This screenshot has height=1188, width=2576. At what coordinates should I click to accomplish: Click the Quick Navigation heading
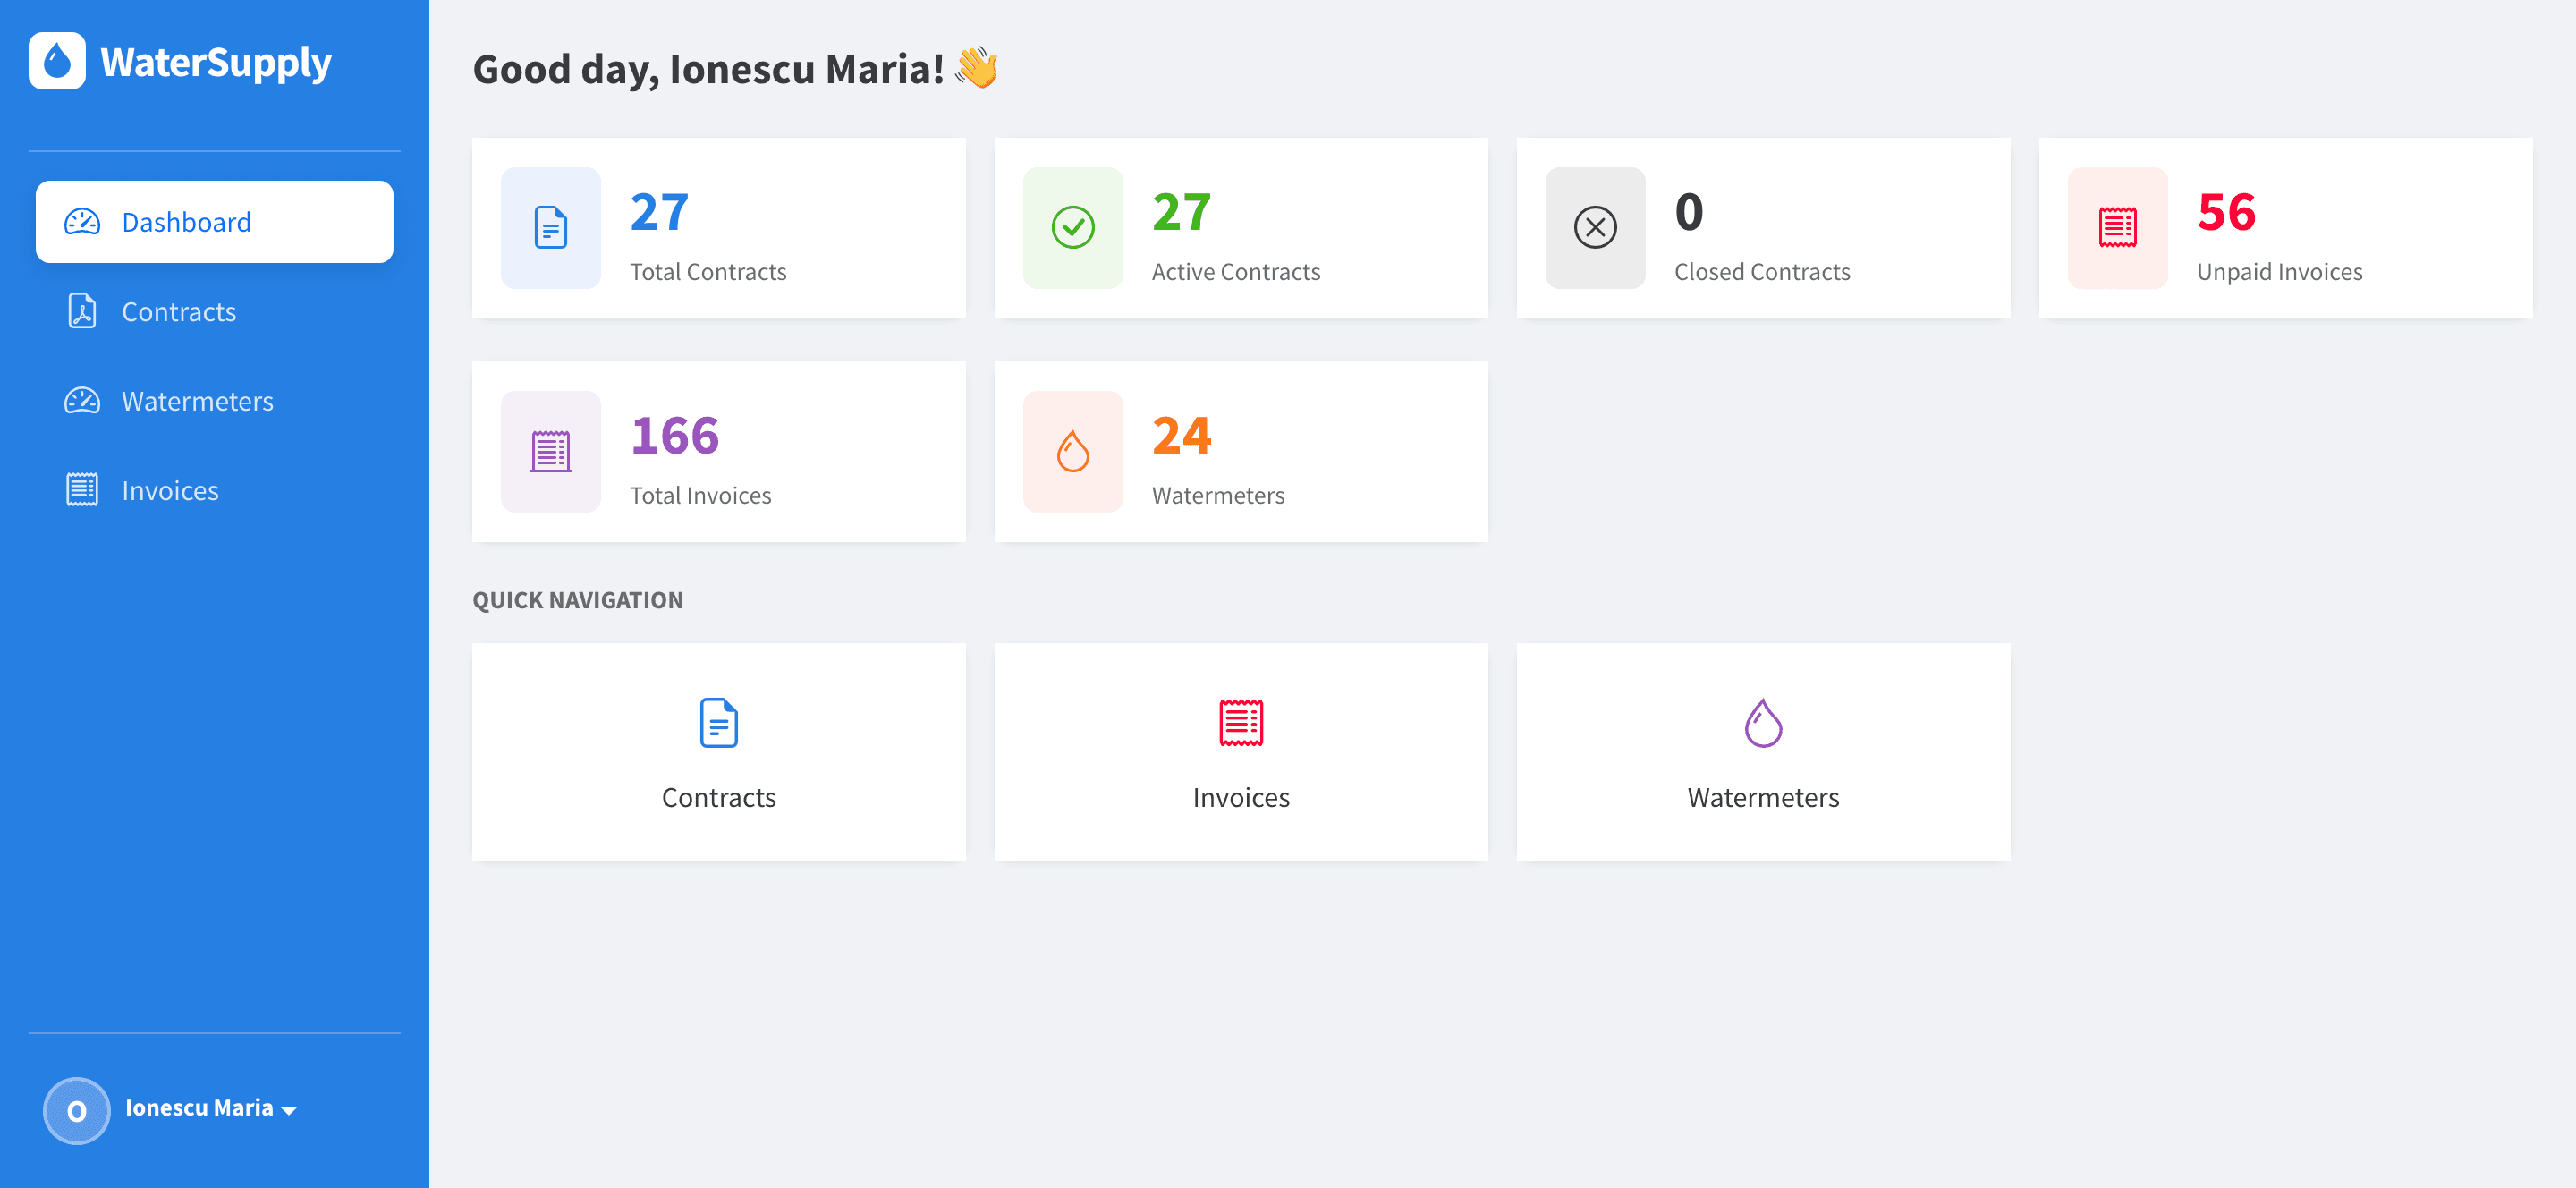point(578,600)
